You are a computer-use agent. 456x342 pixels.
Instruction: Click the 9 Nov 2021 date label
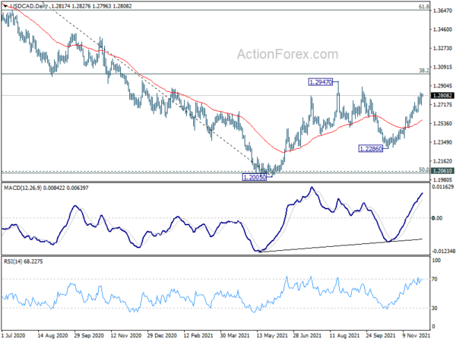(416, 336)
